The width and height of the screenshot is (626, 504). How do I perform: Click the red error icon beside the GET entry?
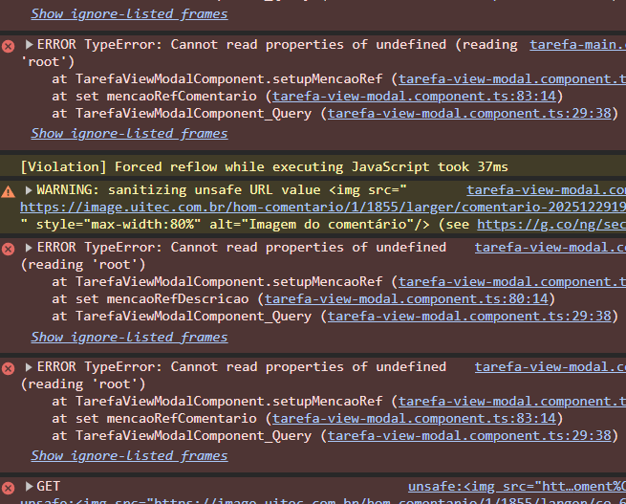click(x=9, y=487)
